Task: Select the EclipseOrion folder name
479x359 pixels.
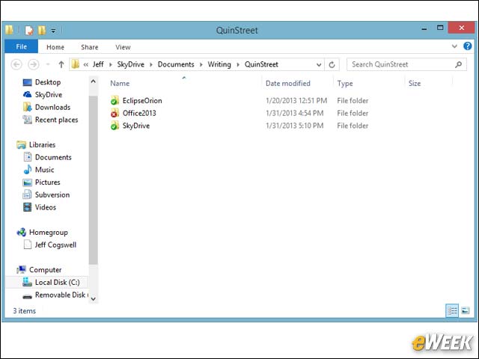Action: [142, 101]
